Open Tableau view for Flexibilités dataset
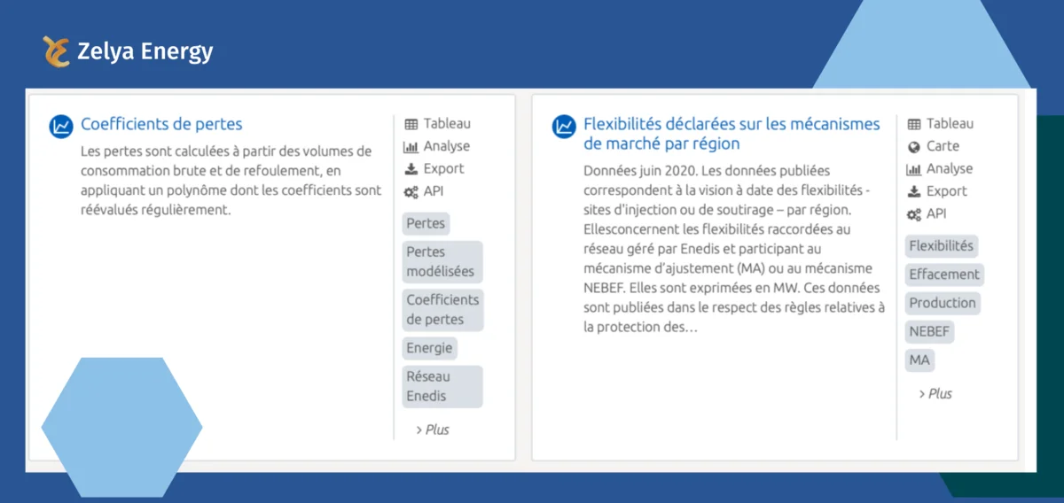This screenshot has width=1064, height=503. point(941,124)
